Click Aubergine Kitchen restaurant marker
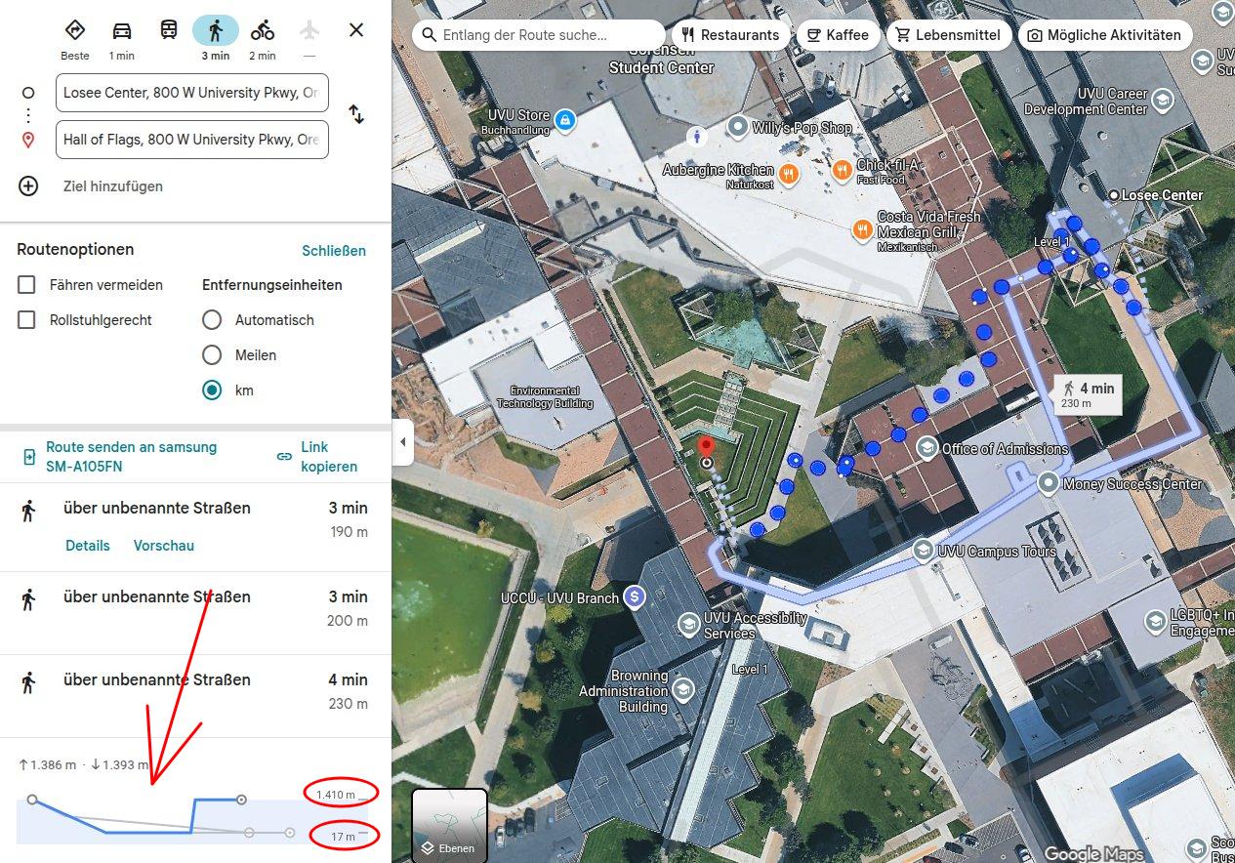The width and height of the screenshot is (1235, 863). tap(789, 176)
